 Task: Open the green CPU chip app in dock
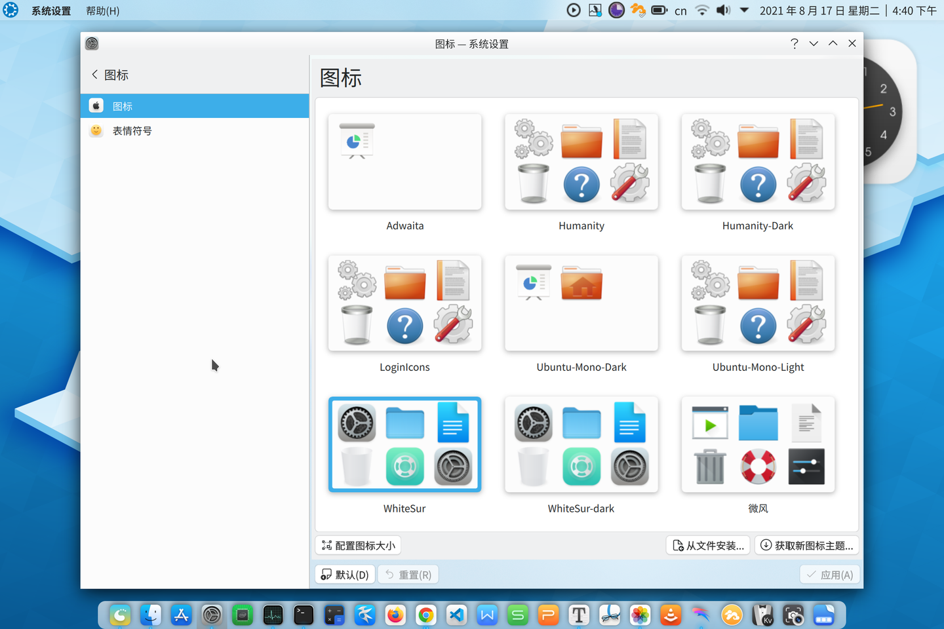pos(243,615)
